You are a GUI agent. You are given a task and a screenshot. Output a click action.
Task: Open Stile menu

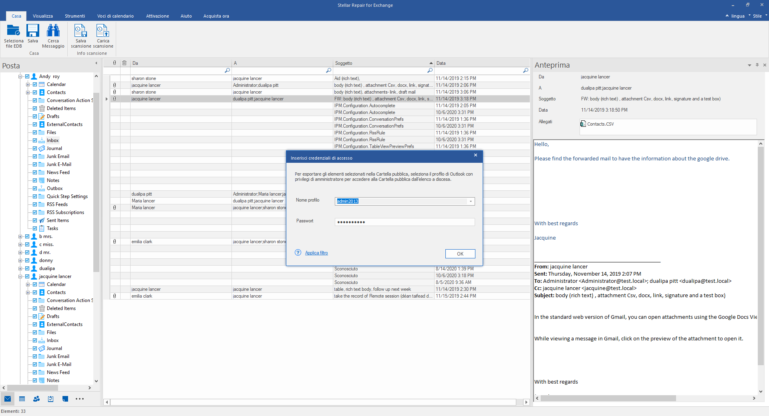(x=758, y=16)
